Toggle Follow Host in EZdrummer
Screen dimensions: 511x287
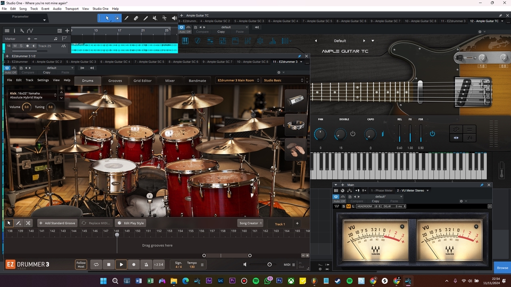click(x=81, y=265)
